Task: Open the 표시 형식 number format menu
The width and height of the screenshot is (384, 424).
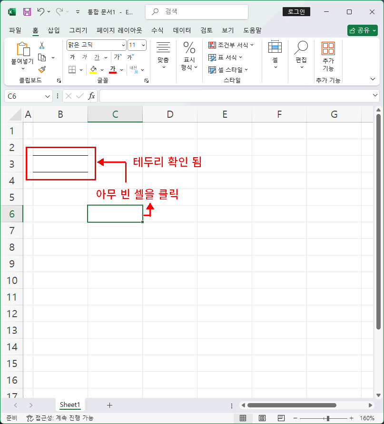Action: pyautogui.click(x=189, y=56)
